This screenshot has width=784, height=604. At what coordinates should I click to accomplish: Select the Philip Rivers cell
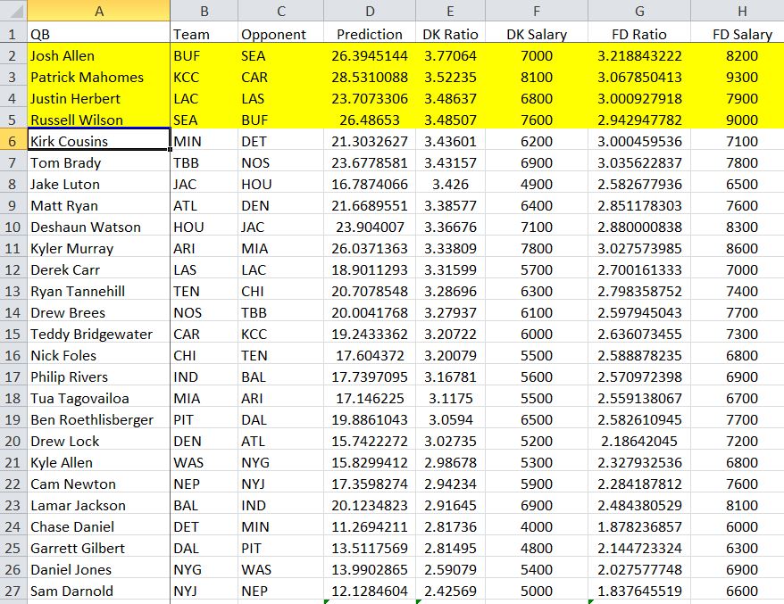99,376
